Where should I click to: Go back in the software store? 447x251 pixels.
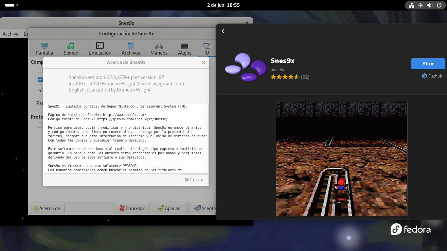pyautogui.click(x=223, y=31)
